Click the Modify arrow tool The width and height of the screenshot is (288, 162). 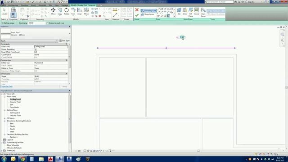coord(4,11)
